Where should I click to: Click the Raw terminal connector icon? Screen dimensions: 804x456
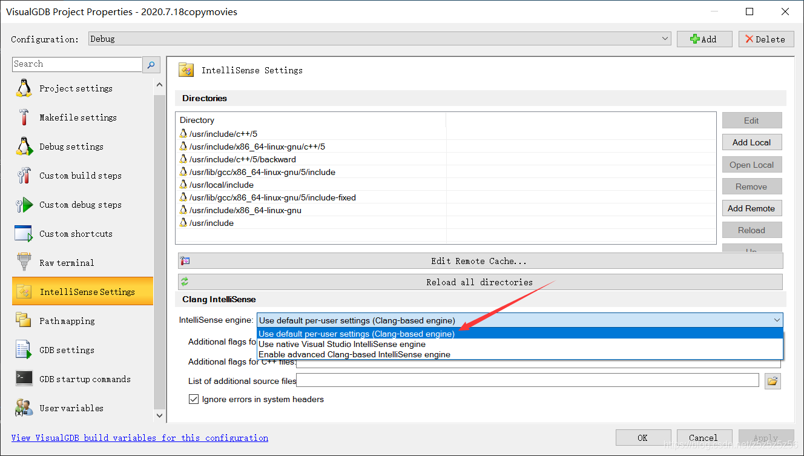click(x=24, y=263)
